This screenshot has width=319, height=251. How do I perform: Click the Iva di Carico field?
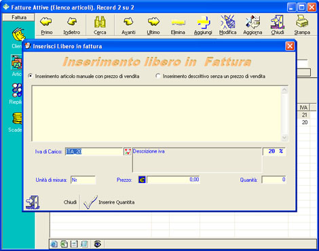[94, 151]
